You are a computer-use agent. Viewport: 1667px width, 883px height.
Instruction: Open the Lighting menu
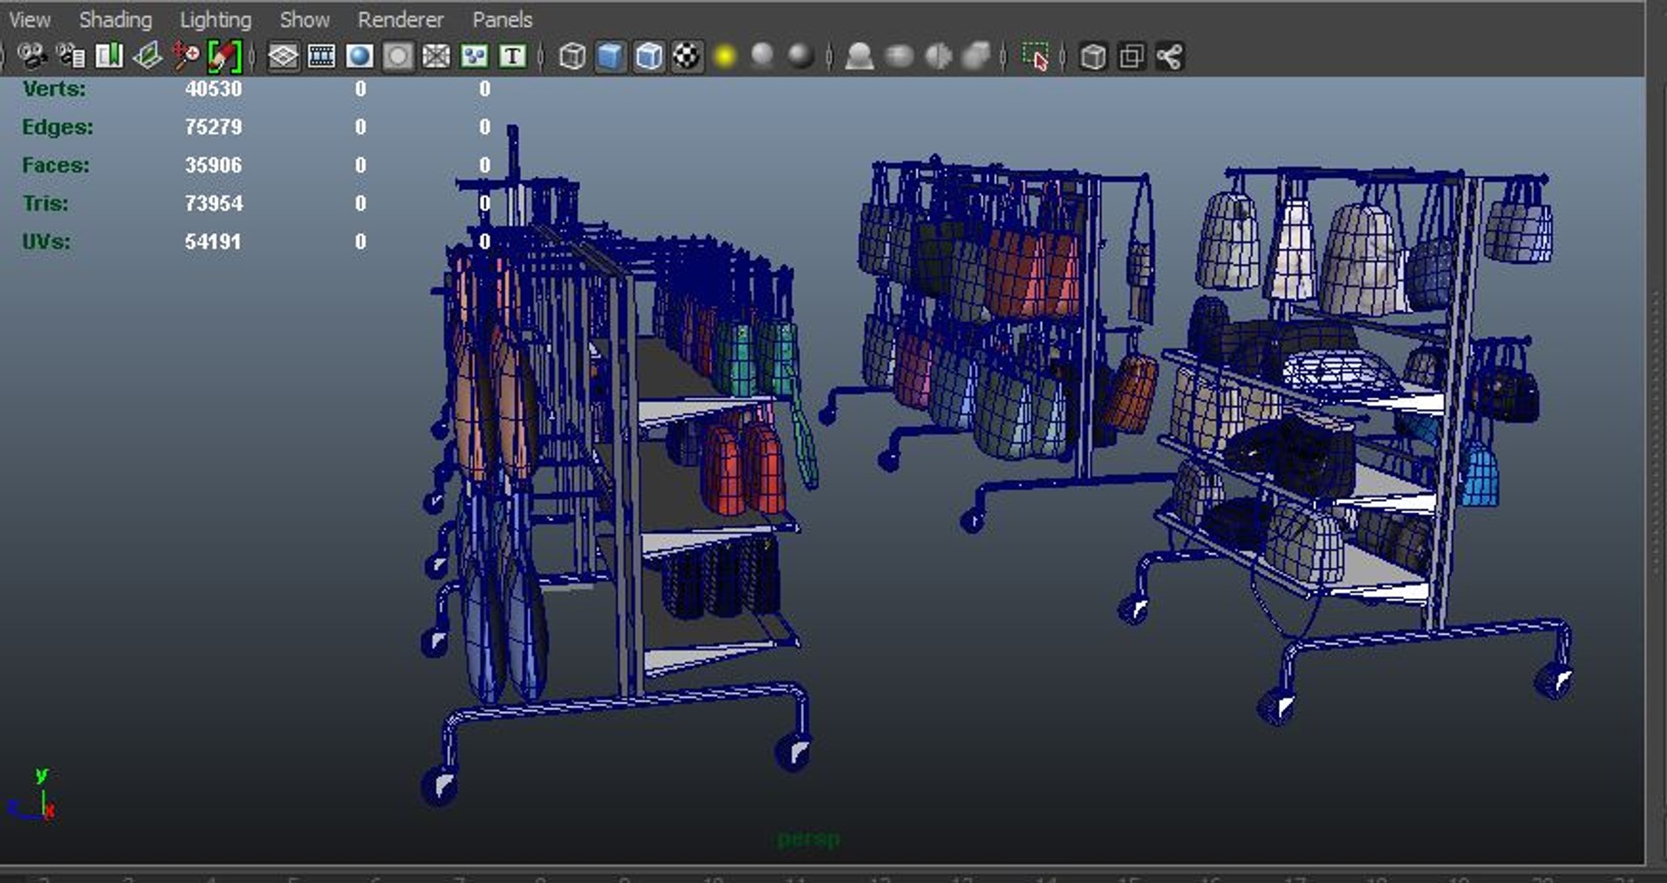[215, 19]
